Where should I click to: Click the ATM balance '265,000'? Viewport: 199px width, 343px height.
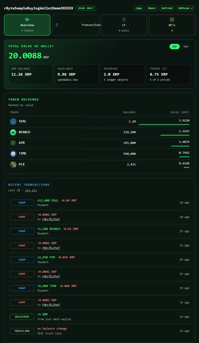[130, 143]
